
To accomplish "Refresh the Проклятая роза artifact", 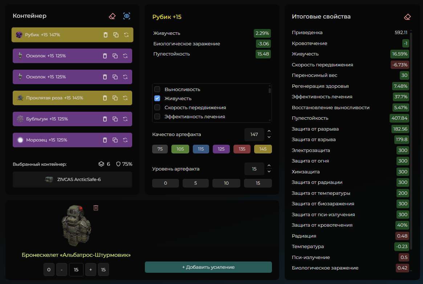I will (x=125, y=98).
